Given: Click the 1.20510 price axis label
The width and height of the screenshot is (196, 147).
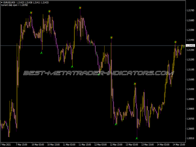Looking at the screenshot, I should pyautogui.click(x=190, y=138).
